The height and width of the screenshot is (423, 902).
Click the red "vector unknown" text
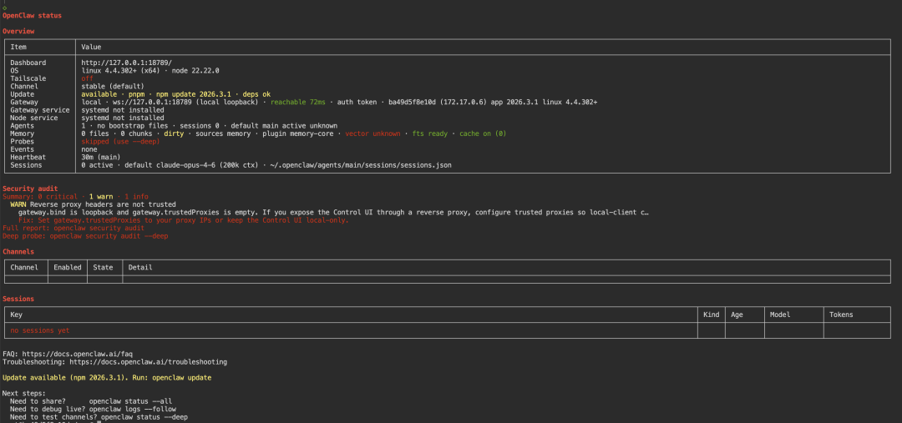coord(372,133)
